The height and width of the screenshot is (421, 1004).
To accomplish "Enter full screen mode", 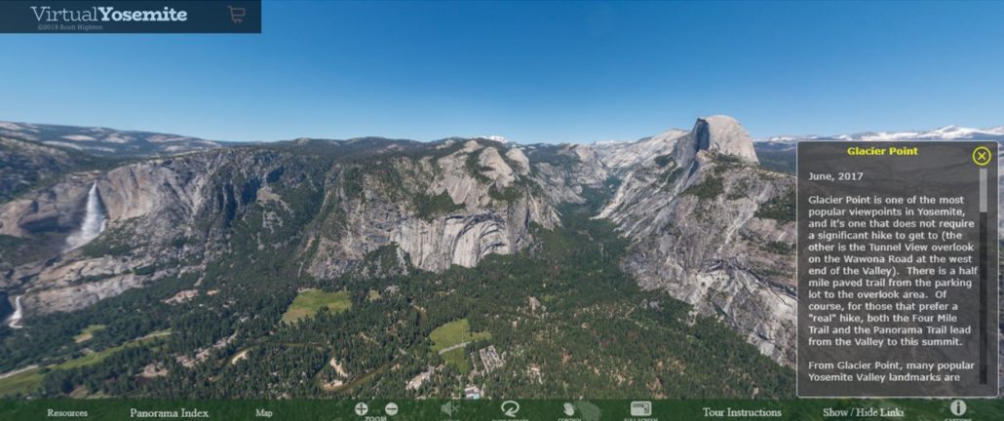I will (640, 408).
